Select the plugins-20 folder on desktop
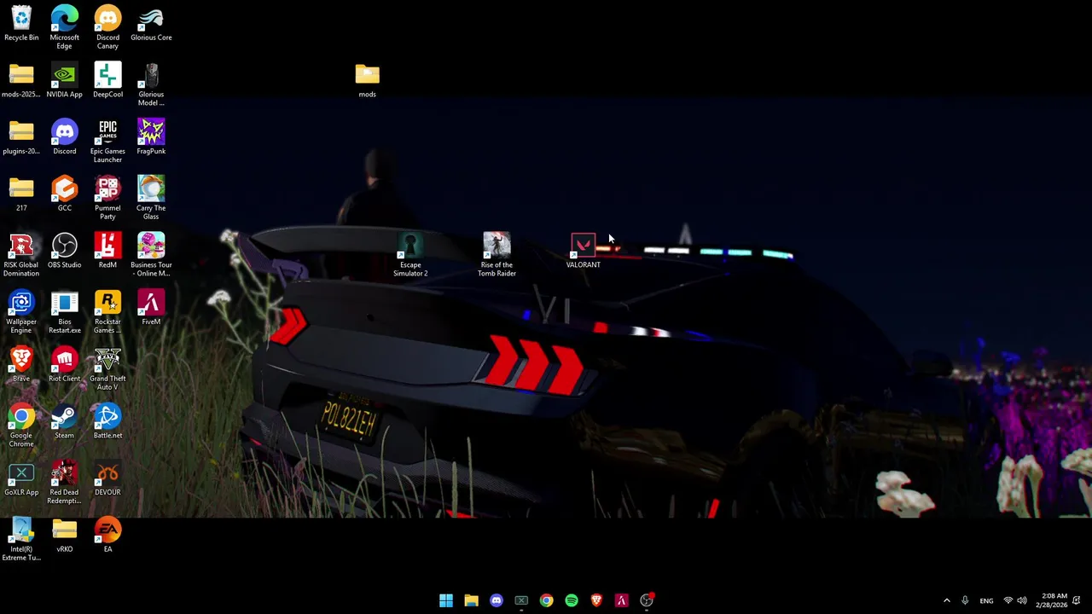Screen dimensions: 1092x614 tap(21, 138)
